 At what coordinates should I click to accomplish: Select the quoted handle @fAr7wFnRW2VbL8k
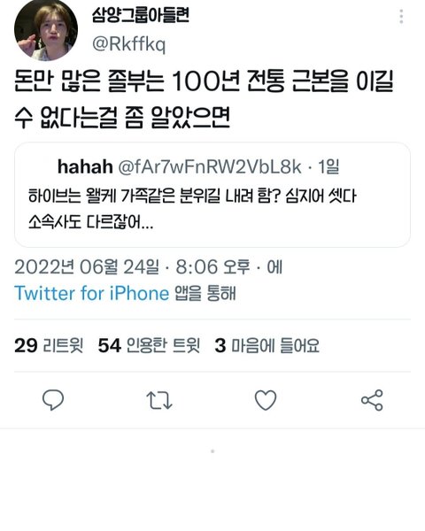click(210, 166)
